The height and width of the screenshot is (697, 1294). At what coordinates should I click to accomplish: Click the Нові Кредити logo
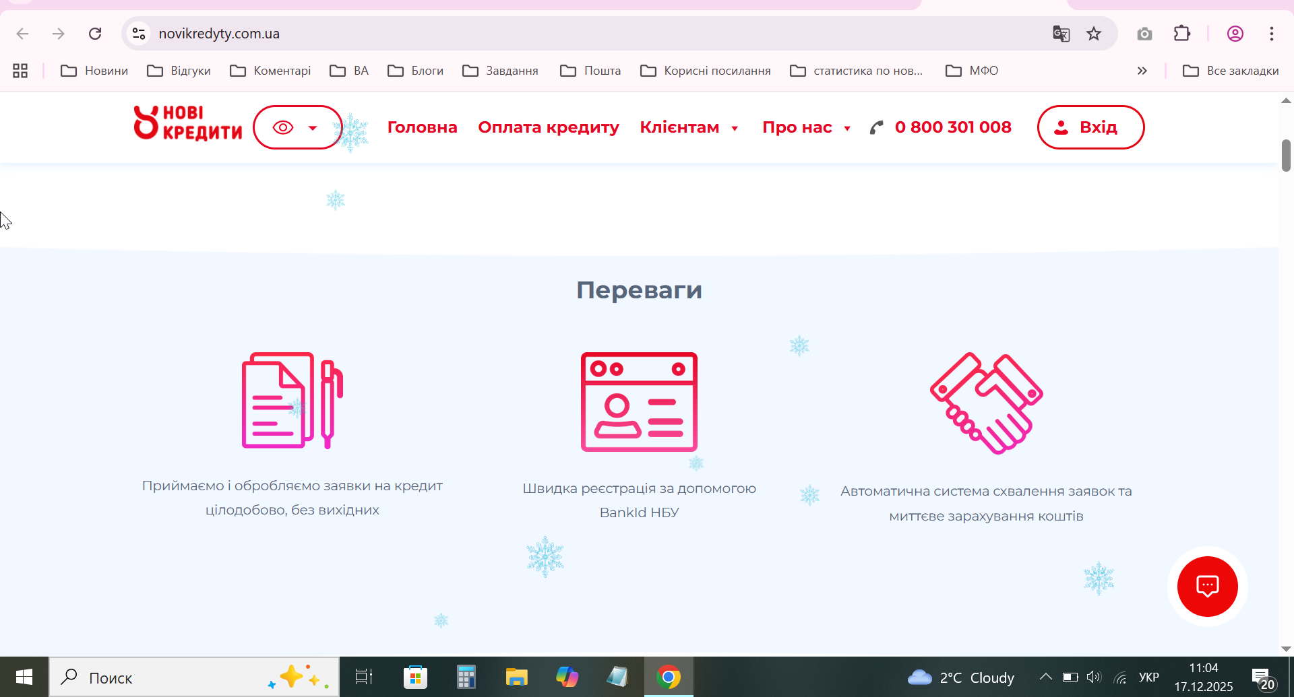coord(188,123)
